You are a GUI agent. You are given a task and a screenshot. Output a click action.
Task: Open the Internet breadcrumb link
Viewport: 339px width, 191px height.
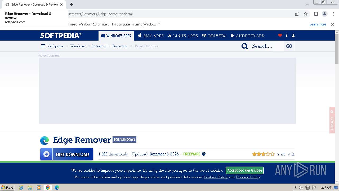tap(99, 46)
